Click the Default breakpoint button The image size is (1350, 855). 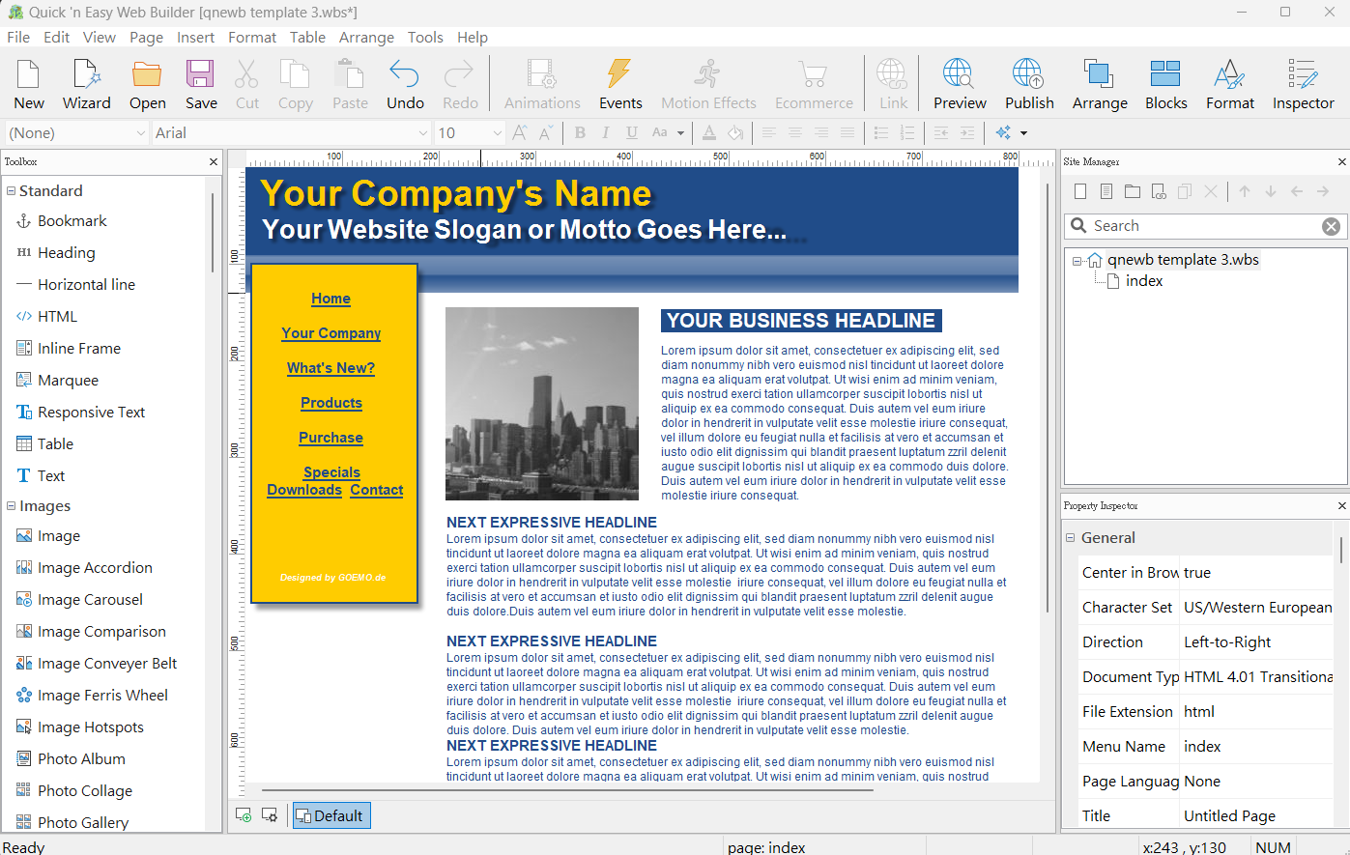[330, 816]
